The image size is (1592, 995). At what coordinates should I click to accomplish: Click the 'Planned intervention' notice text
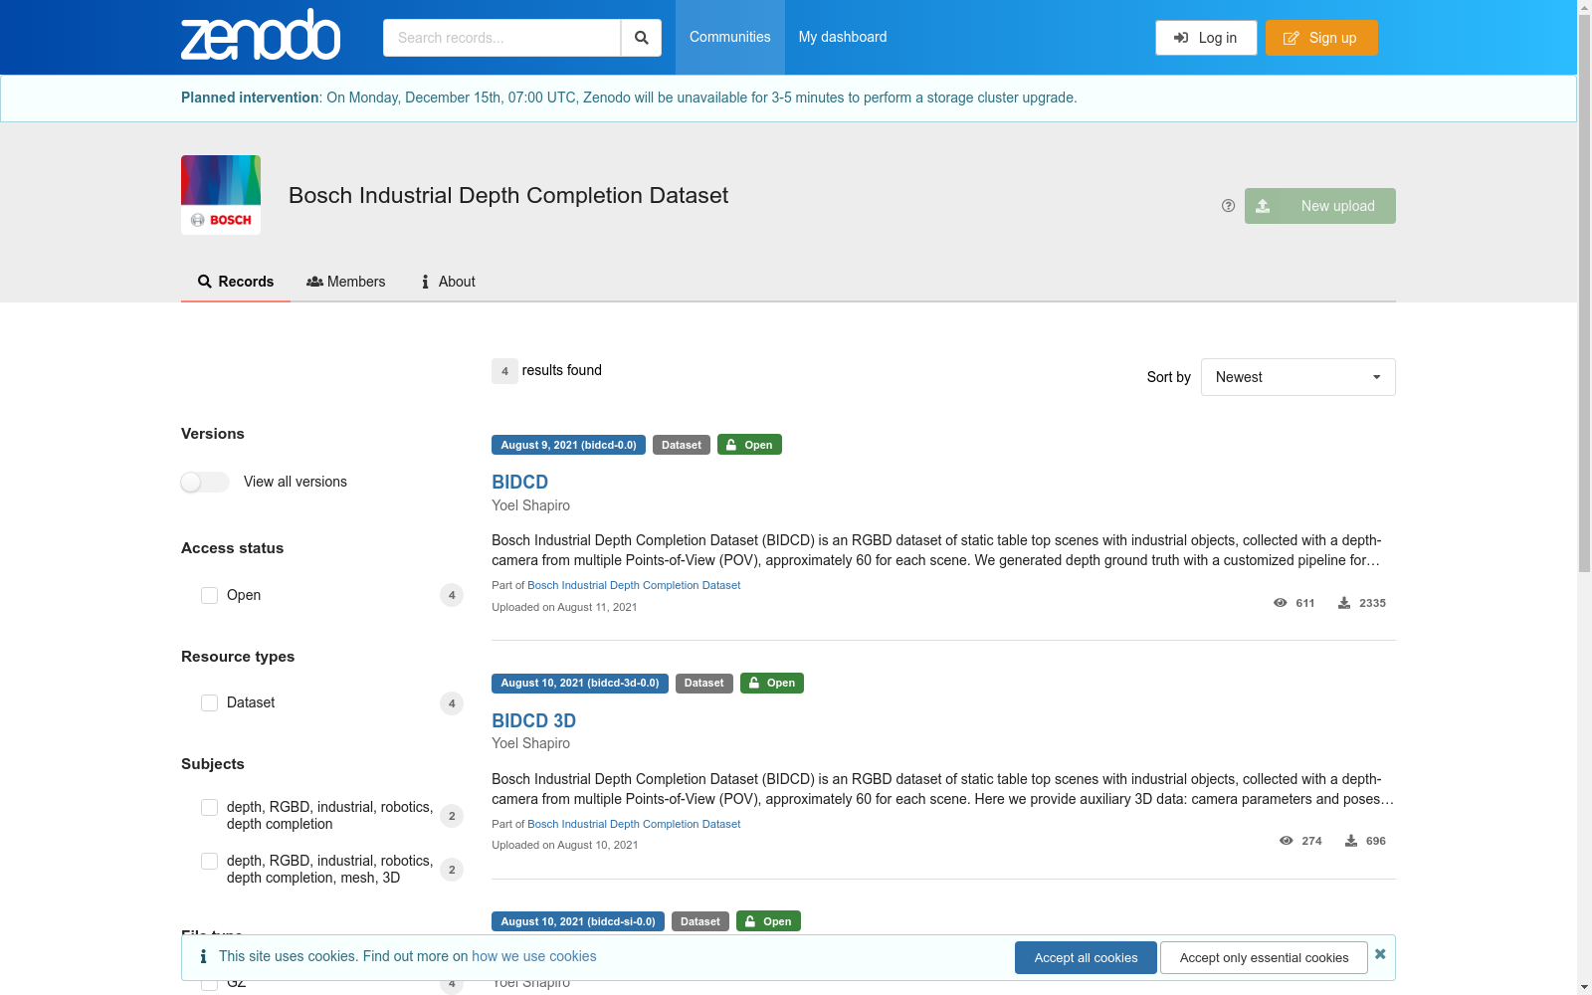pyautogui.click(x=629, y=98)
